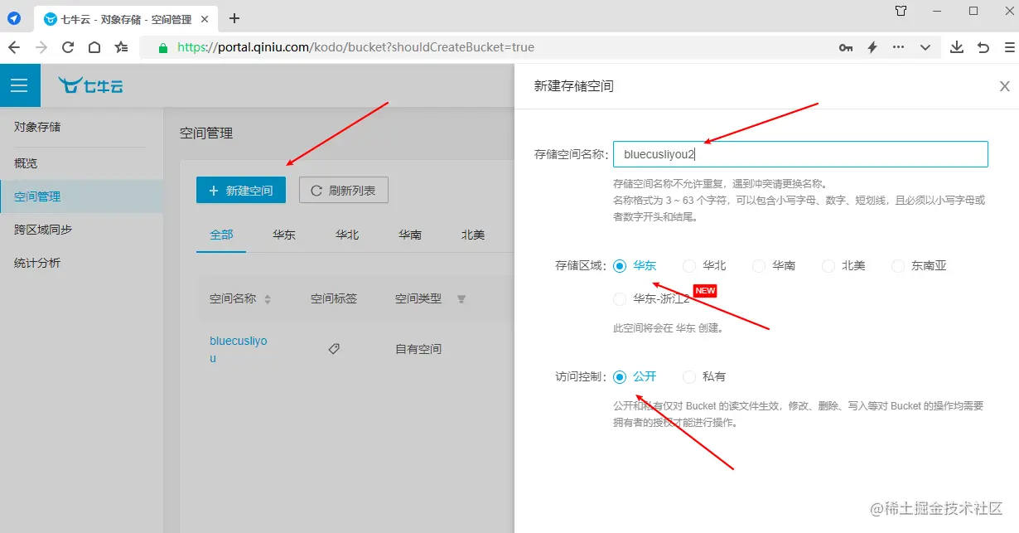Open the browser home page
The width and height of the screenshot is (1019, 533).
94,47
